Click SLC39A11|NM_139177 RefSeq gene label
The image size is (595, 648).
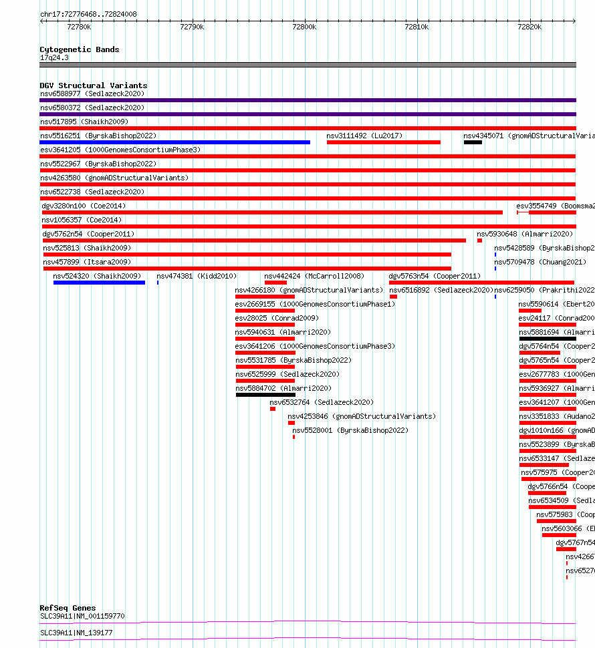[76, 633]
